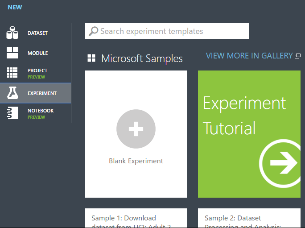
Task: Click the Notebook icon in sidebar
Action: pos(12,113)
